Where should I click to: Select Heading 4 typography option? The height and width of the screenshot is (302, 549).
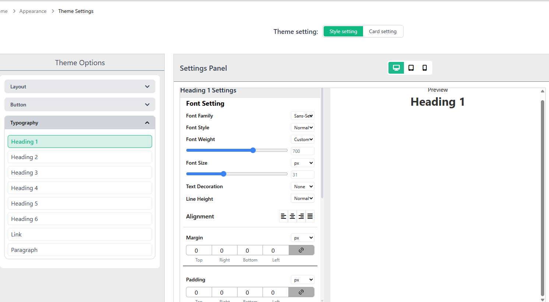pos(80,188)
